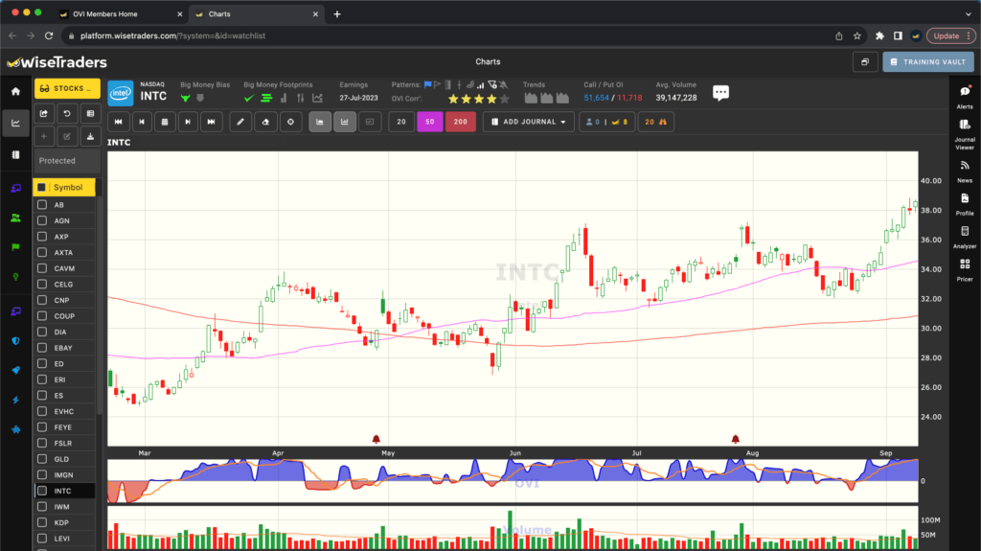Toggle the 50 moving average magenta button

tap(430, 122)
